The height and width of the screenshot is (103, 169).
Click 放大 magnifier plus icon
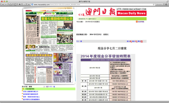click(131, 41)
